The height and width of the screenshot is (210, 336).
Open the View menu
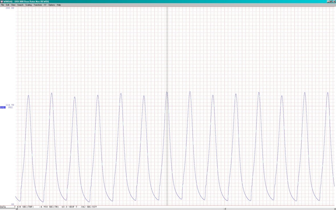(x=13, y=5)
